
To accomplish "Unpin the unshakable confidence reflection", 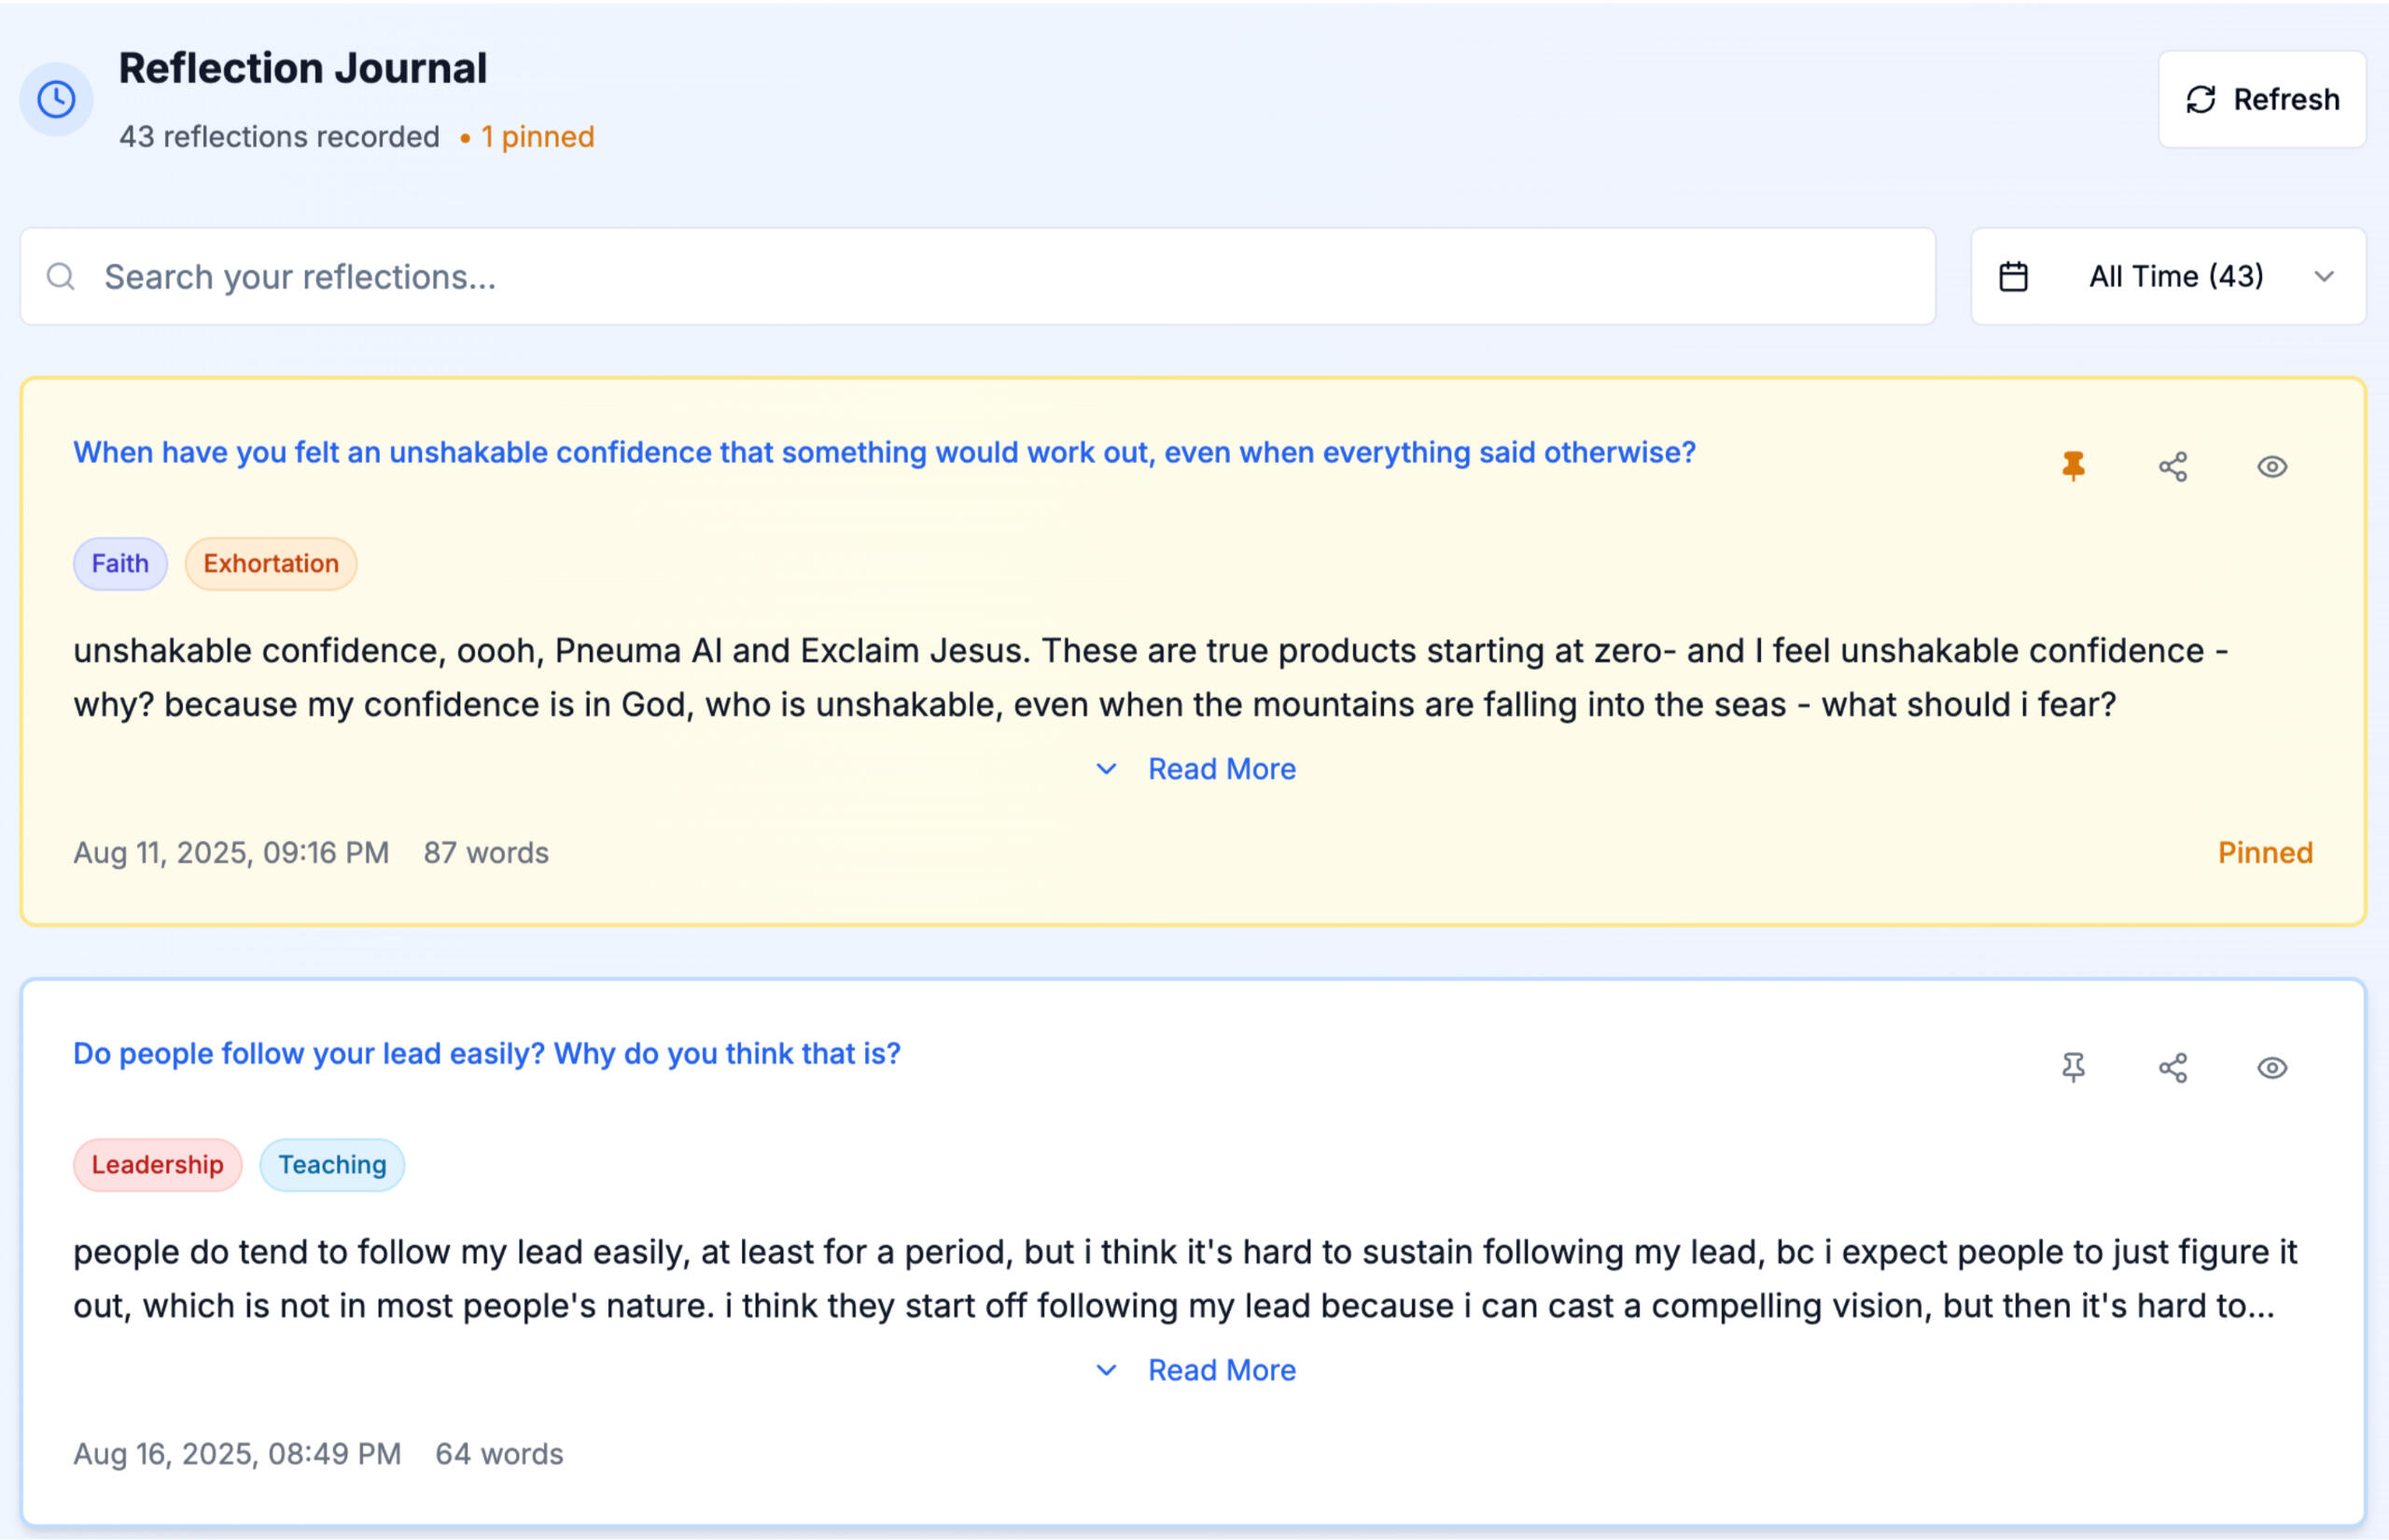I will [x=2073, y=466].
